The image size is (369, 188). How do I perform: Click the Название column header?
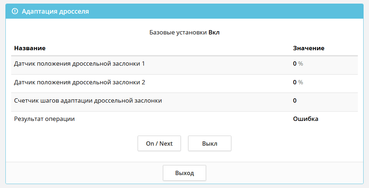30,48
